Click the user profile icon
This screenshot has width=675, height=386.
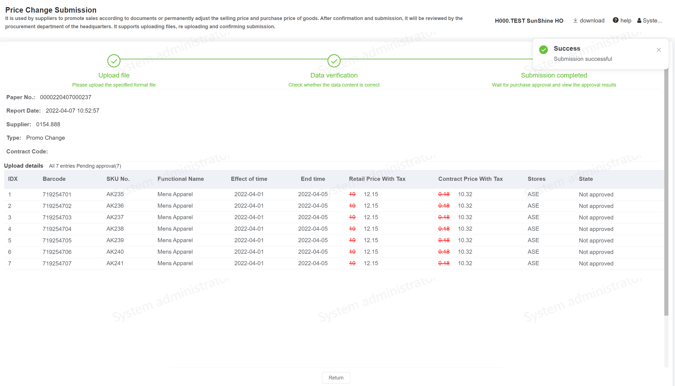coord(639,21)
